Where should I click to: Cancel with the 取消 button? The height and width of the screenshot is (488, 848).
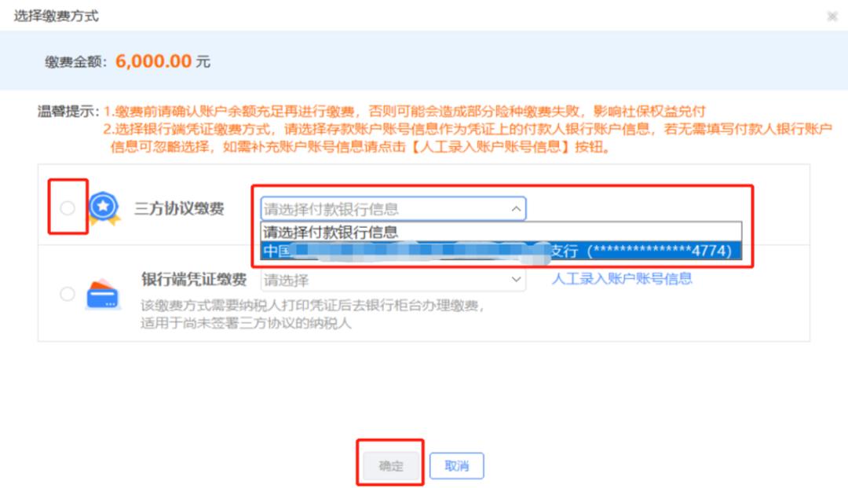pos(456,465)
